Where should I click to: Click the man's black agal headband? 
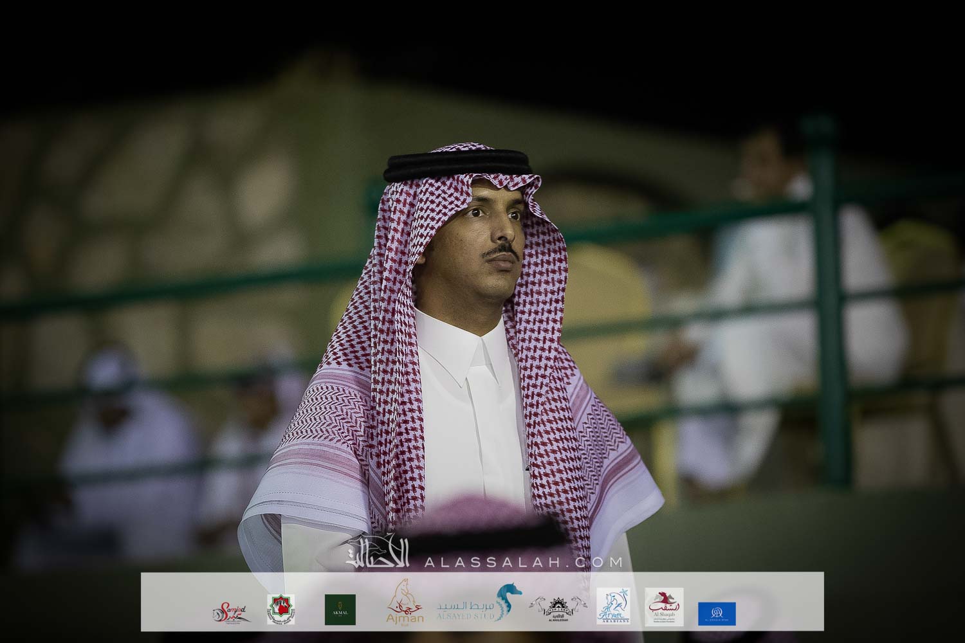tap(458, 165)
